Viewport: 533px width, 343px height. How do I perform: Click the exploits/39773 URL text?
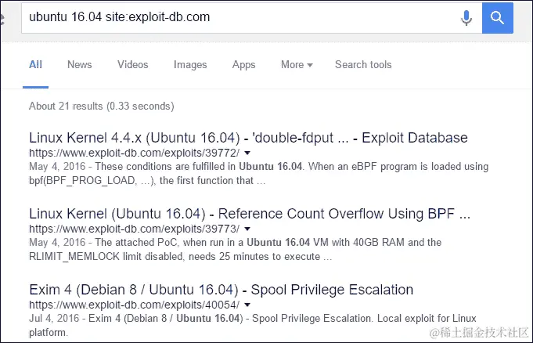(x=135, y=229)
